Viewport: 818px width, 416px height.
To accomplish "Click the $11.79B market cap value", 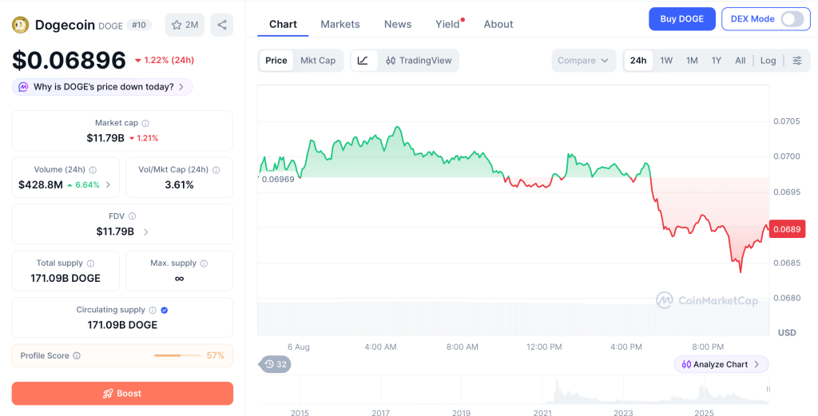I will click(105, 138).
